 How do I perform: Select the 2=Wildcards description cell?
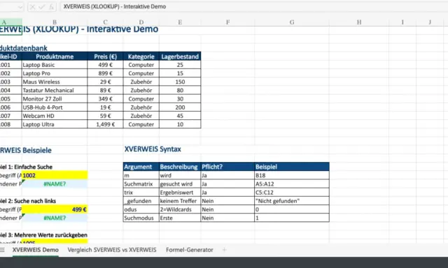[180, 209]
